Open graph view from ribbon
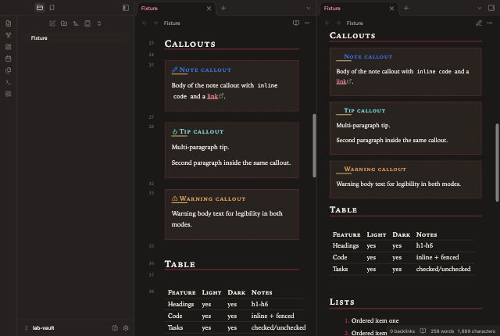This screenshot has width=500, height=336. click(9, 35)
